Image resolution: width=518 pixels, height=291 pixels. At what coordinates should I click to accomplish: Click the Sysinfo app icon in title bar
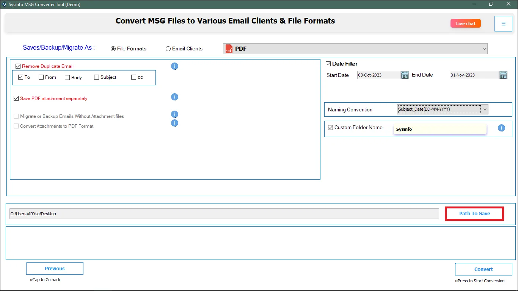click(4, 4)
